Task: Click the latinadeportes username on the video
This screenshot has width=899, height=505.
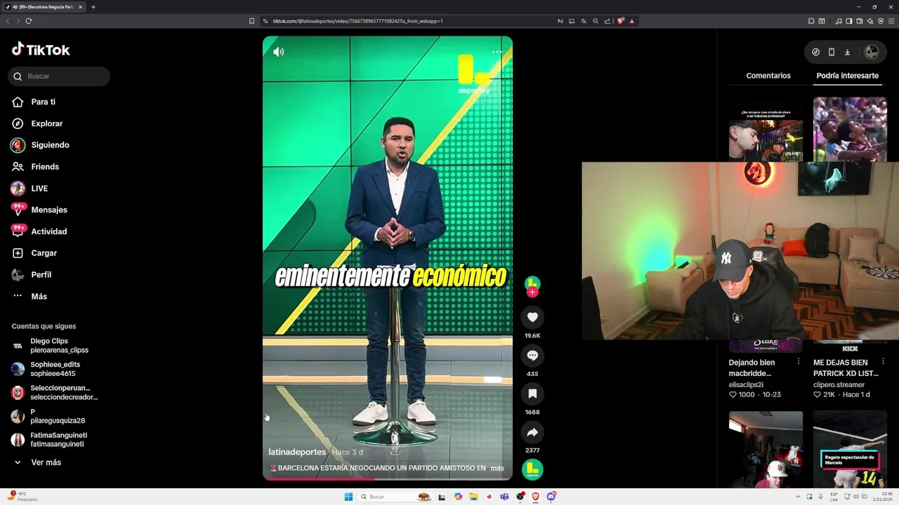Action: coord(297,452)
